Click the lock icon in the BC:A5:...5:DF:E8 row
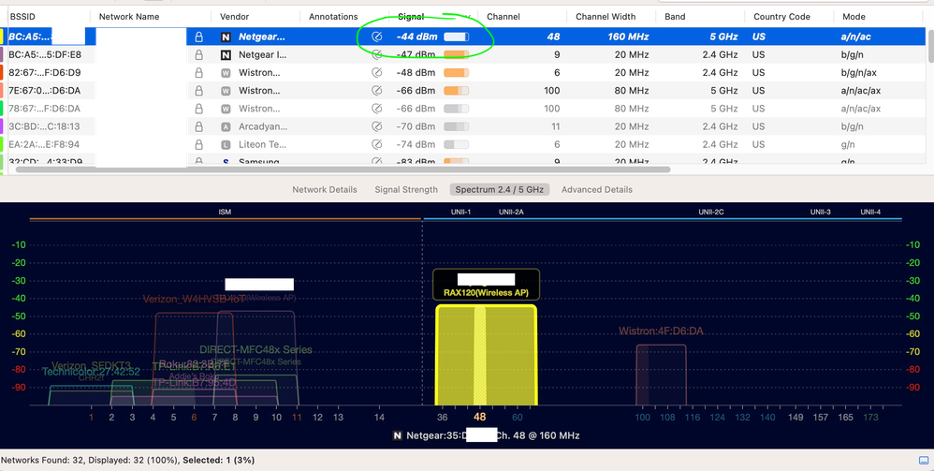This screenshot has width=934, height=471. (199, 55)
